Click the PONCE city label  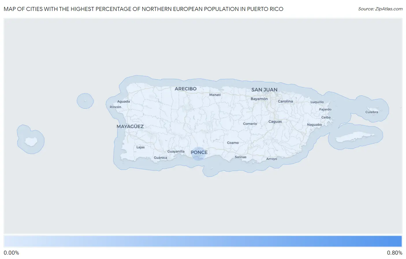(x=199, y=152)
